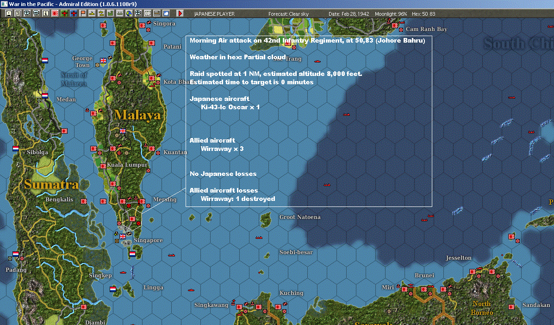This screenshot has height=325, width=554.
Task: Click the Brunei map label
Action: click(424, 275)
